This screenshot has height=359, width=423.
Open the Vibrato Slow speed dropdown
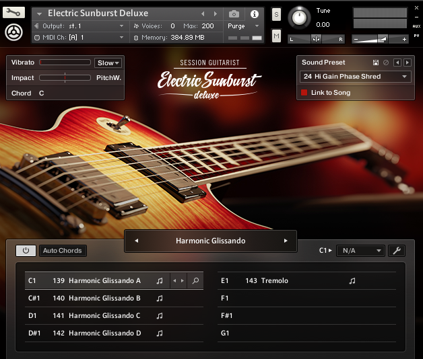click(x=108, y=63)
